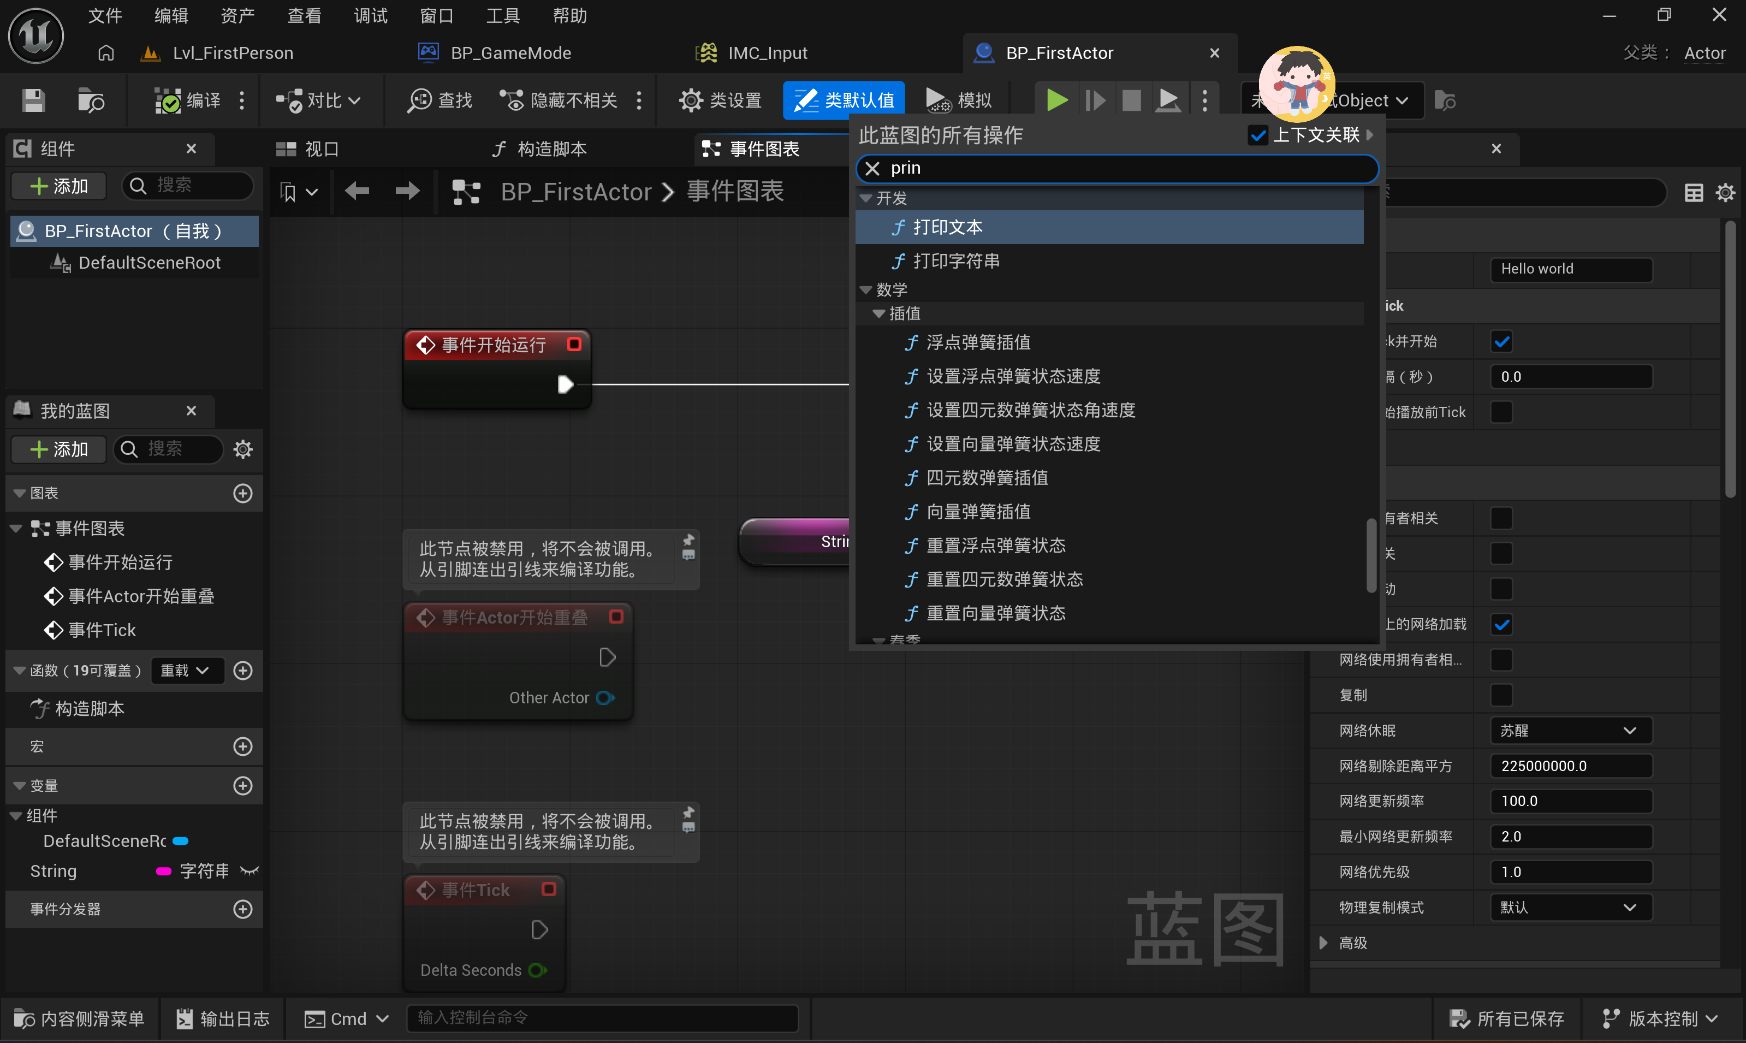Add new variable with plus icon
Image resolution: width=1746 pixels, height=1043 pixels.
click(243, 786)
